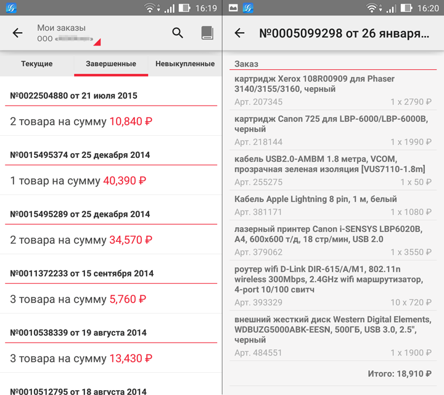444x395 pixels.
Task: Tap article number Арт. 393329
Action: tap(258, 302)
